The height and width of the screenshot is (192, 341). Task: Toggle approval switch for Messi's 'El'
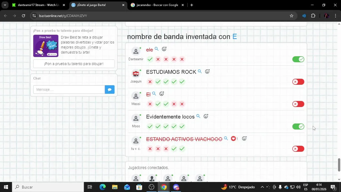[298, 104]
